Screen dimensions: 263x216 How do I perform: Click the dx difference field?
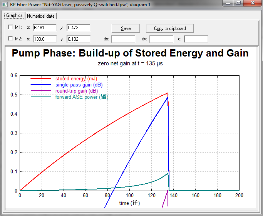[123, 39]
